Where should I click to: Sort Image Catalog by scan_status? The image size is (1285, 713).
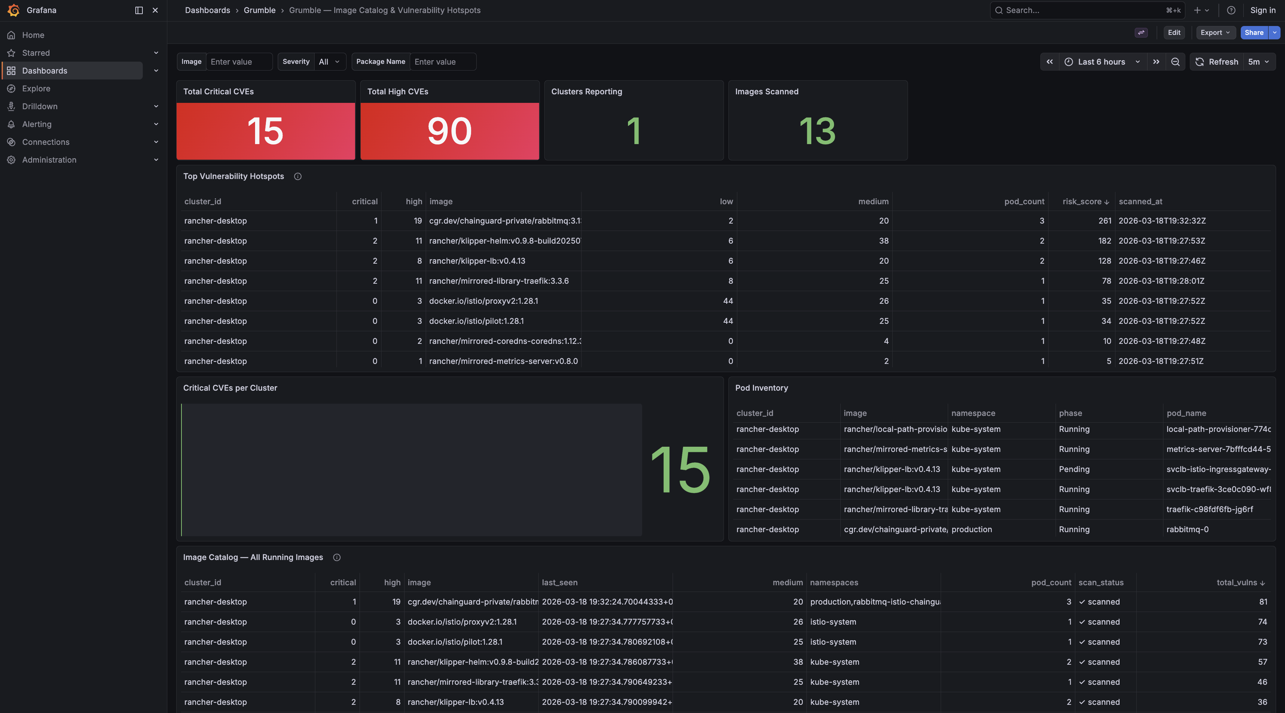(x=1101, y=582)
